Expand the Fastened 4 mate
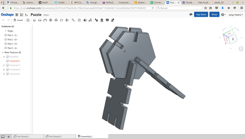Viewport: 245px width, 139px height. [4, 74]
